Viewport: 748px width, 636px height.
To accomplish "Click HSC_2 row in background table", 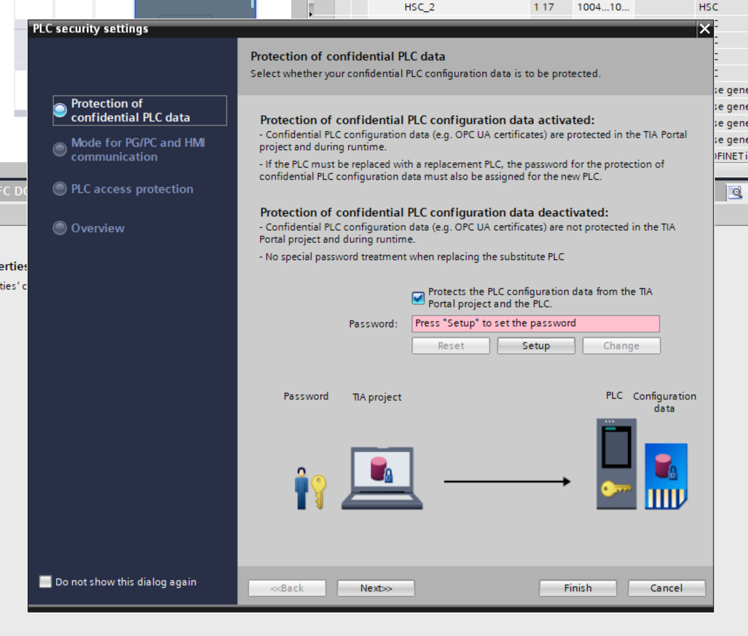I will point(419,7).
